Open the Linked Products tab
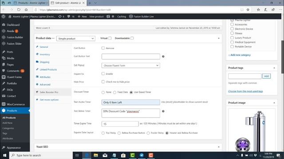 (x=48, y=70)
